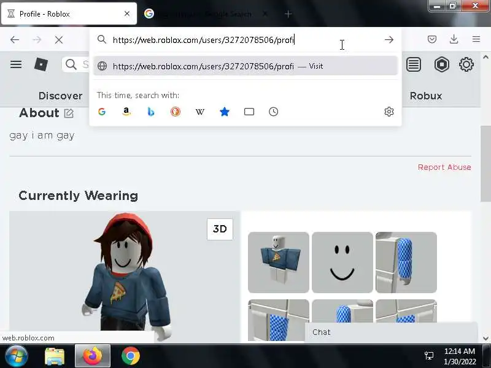Search this time with Amazon
Screen dimensions: 491x368
[126, 112]
